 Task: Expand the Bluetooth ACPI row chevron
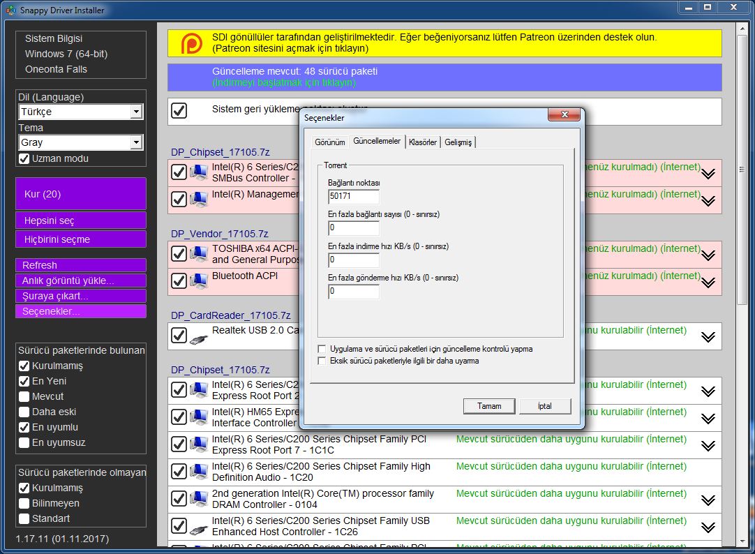click(708, 283)
